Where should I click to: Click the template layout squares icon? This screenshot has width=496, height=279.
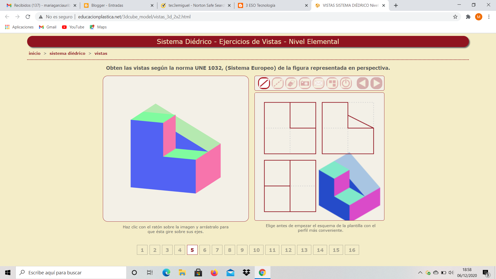coord(332,83)
